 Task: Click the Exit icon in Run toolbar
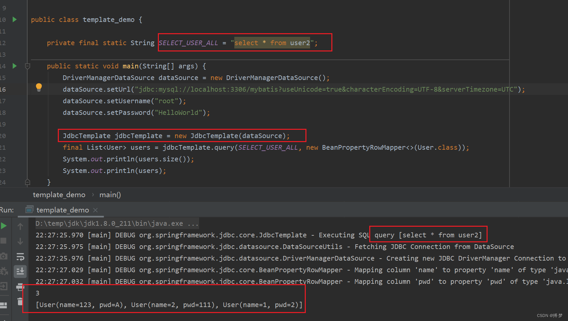point(3,286)
